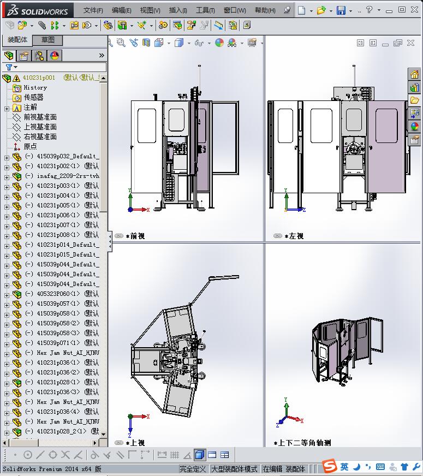Activate the Section View tool

tap(146, 43)
